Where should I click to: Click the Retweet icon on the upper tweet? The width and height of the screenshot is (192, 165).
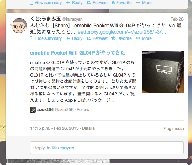89,3
